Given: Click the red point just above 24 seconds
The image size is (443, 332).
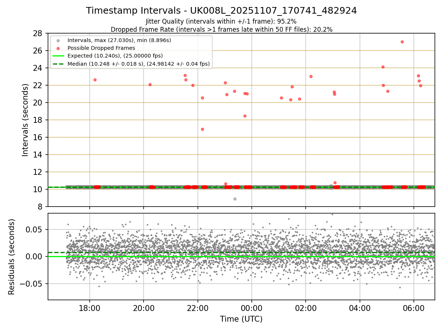Looking at the screenshot, I should tap(383, 67).
